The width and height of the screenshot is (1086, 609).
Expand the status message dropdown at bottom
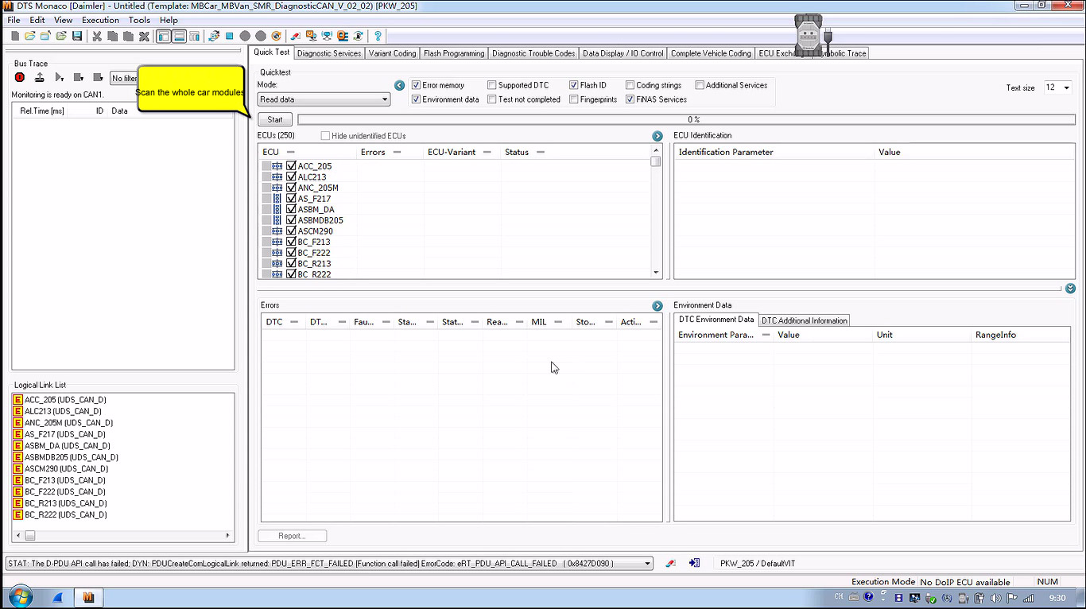pos(647,564)
